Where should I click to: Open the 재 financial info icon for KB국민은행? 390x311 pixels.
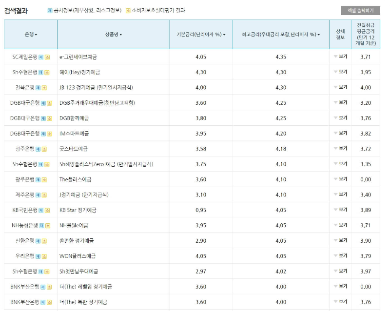[x=41, y=211]
